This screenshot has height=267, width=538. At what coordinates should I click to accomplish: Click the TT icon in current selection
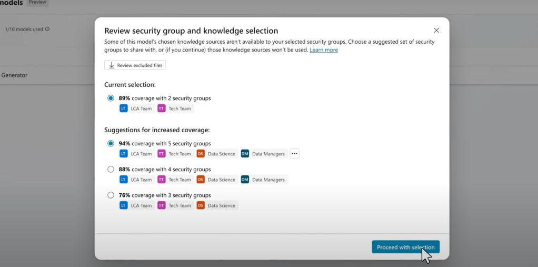pyautogui.click(x=162, y=108)
